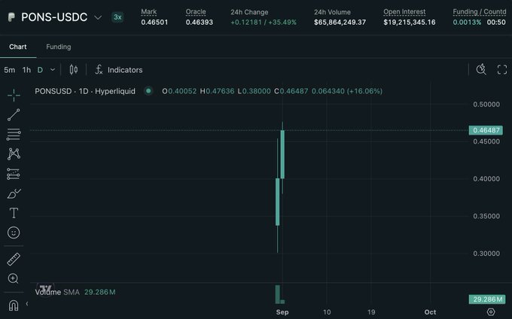Image resolution: width=512 pixels, height=319 pixels.
Task: Click the 24h Volume value $65,864,249.37
Action: (x=340, y=22)
